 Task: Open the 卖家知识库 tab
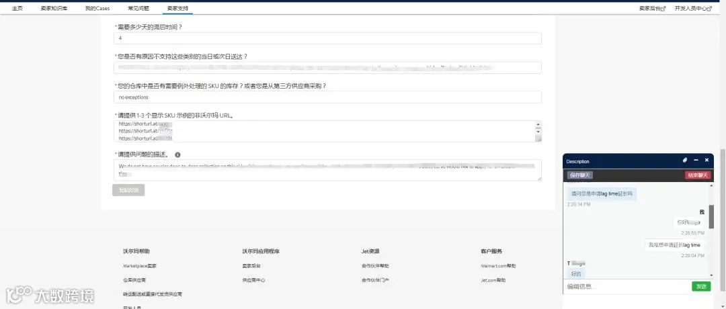coord(54,8)
